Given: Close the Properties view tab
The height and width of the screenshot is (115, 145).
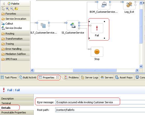Looking at the screenshot, I should coord(58,77).
